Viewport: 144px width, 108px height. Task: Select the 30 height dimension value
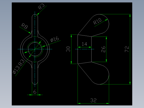click(68, 49)
